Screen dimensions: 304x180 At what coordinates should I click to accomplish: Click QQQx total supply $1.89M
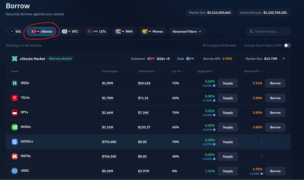coord(107,83)
